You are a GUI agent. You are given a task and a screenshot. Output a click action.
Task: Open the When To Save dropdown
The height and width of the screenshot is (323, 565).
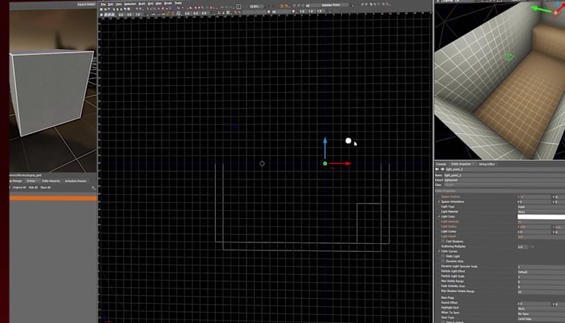(x=542, y=313)
